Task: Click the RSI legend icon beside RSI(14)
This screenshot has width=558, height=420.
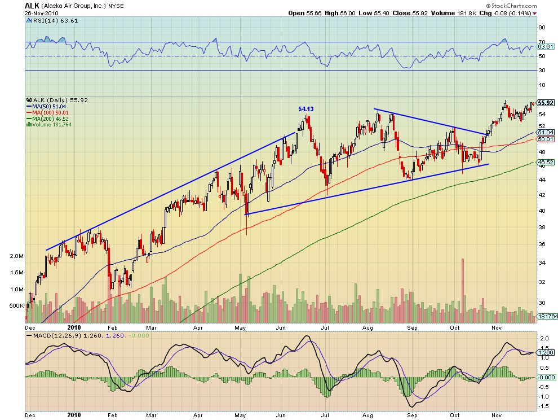Action: point(29,21)
